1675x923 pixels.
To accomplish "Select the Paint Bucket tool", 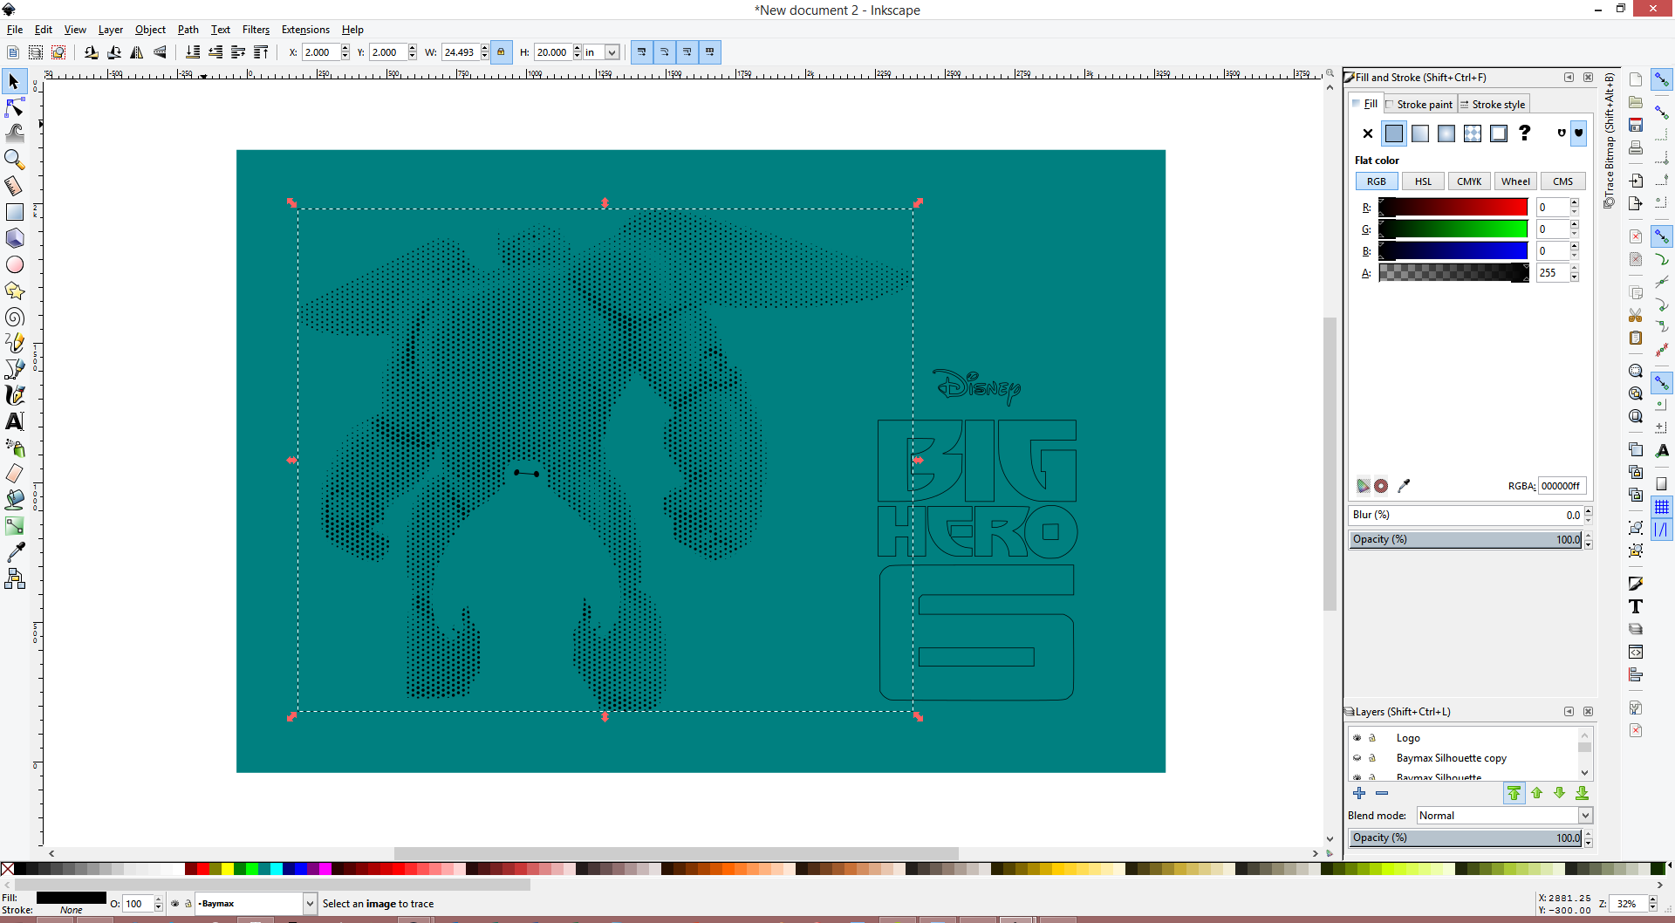I will pos(14,500).
